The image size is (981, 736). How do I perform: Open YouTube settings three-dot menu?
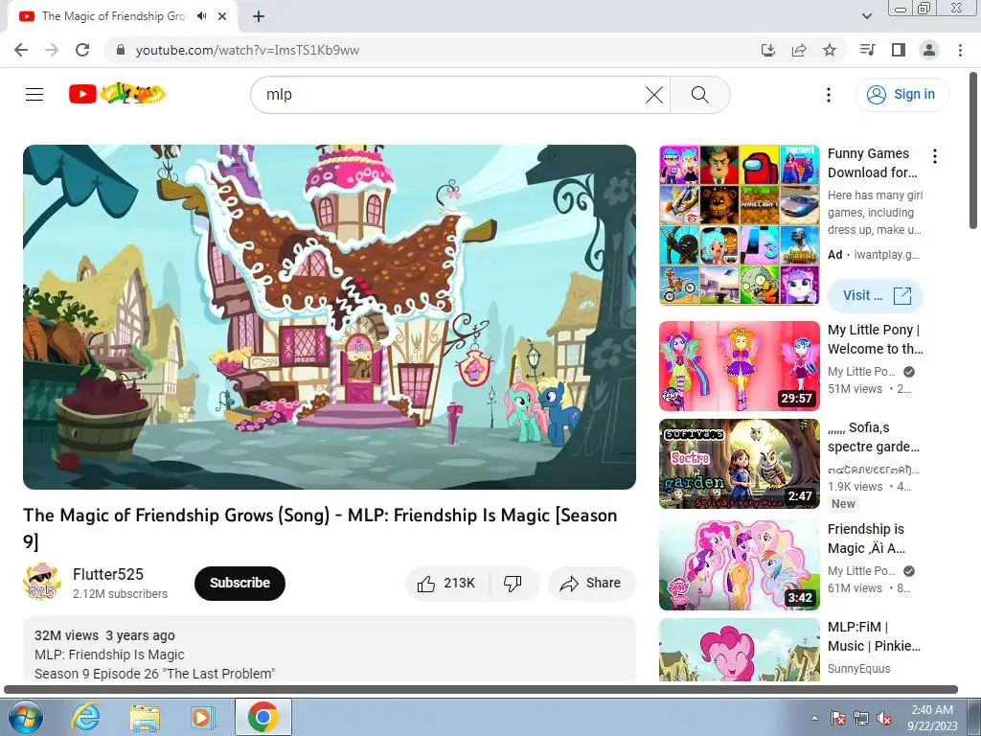click(x=829, y=95)
